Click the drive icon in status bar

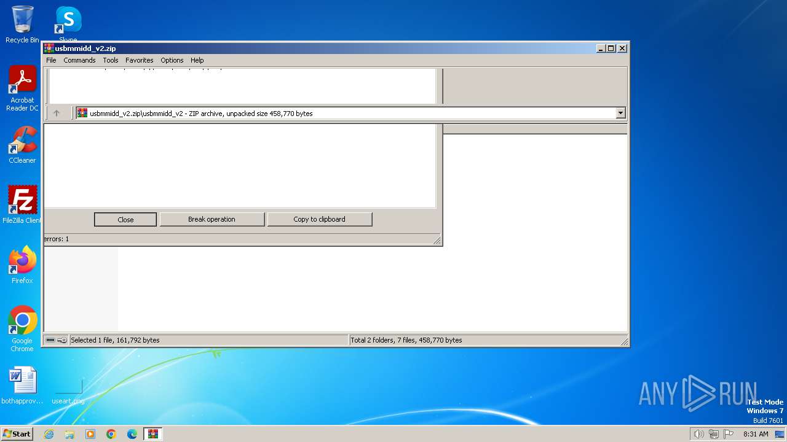coord(50,340)
